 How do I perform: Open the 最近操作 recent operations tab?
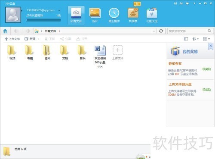114,16
